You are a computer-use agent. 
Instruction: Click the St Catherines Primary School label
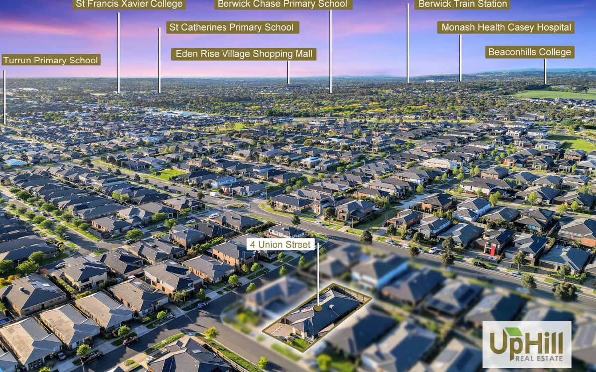(232, 27)
